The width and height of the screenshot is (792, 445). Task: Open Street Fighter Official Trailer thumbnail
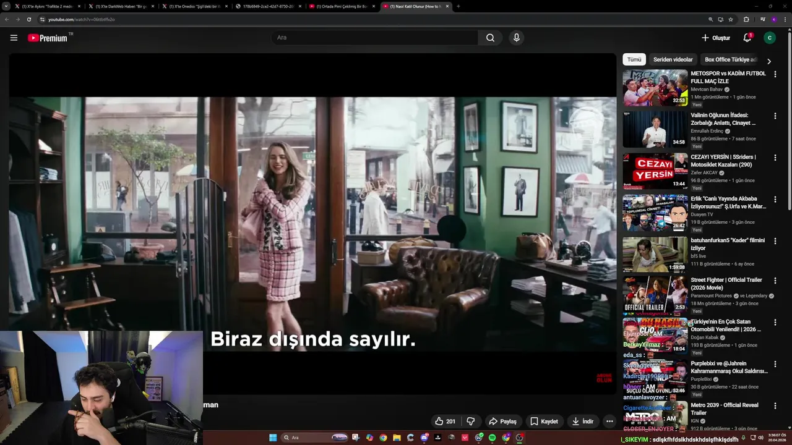655,295
